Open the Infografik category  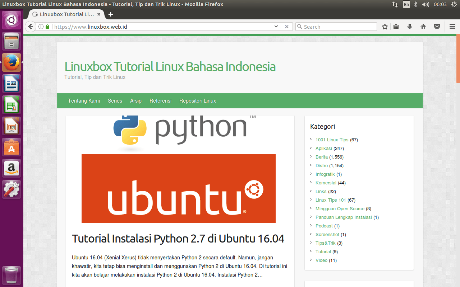click(x=325, y=174)
